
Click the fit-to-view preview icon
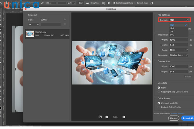point(100,117)
